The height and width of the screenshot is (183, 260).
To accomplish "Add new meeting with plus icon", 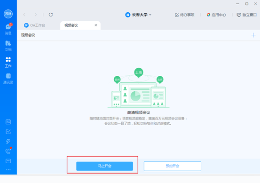I will (253, 35).
